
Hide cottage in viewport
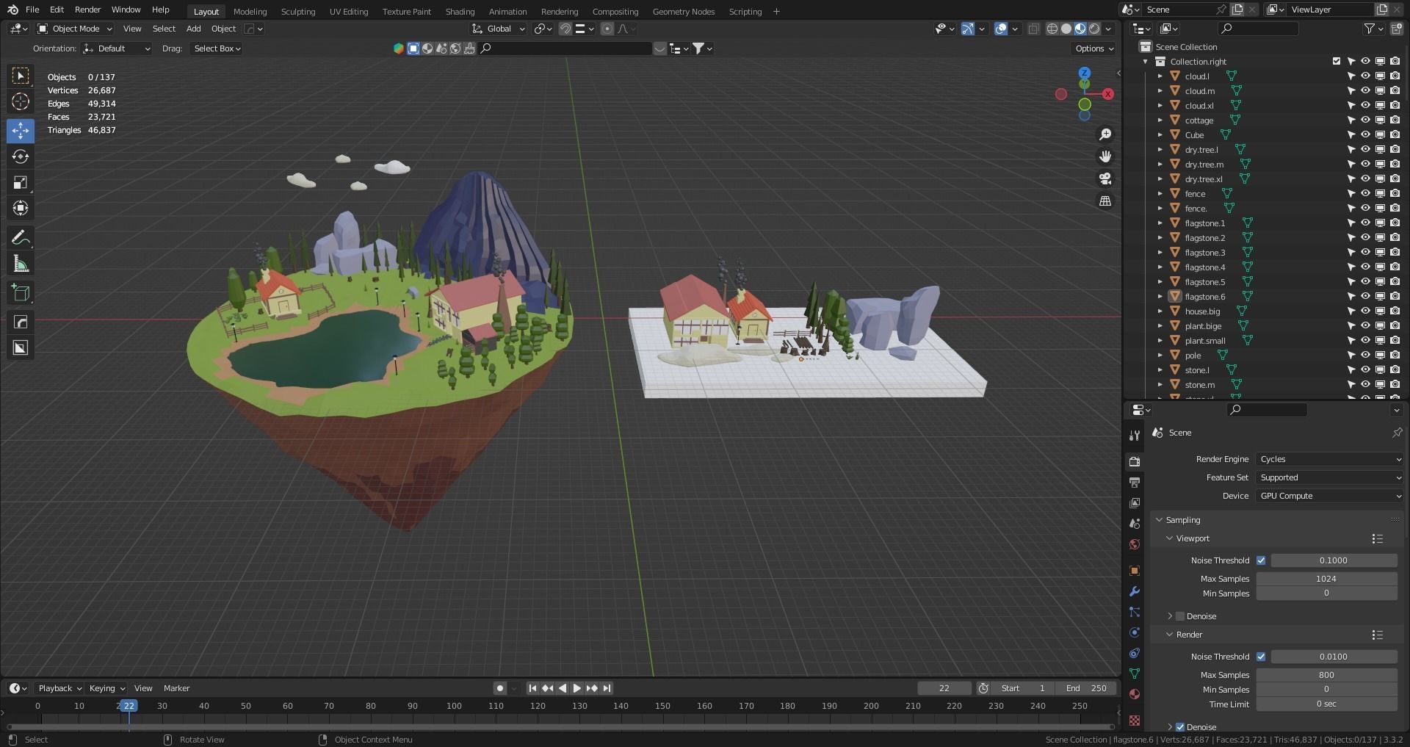1365,120
